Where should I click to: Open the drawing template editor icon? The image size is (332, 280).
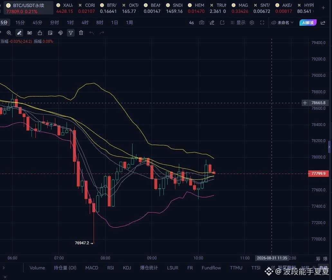(x=50, y=33)
